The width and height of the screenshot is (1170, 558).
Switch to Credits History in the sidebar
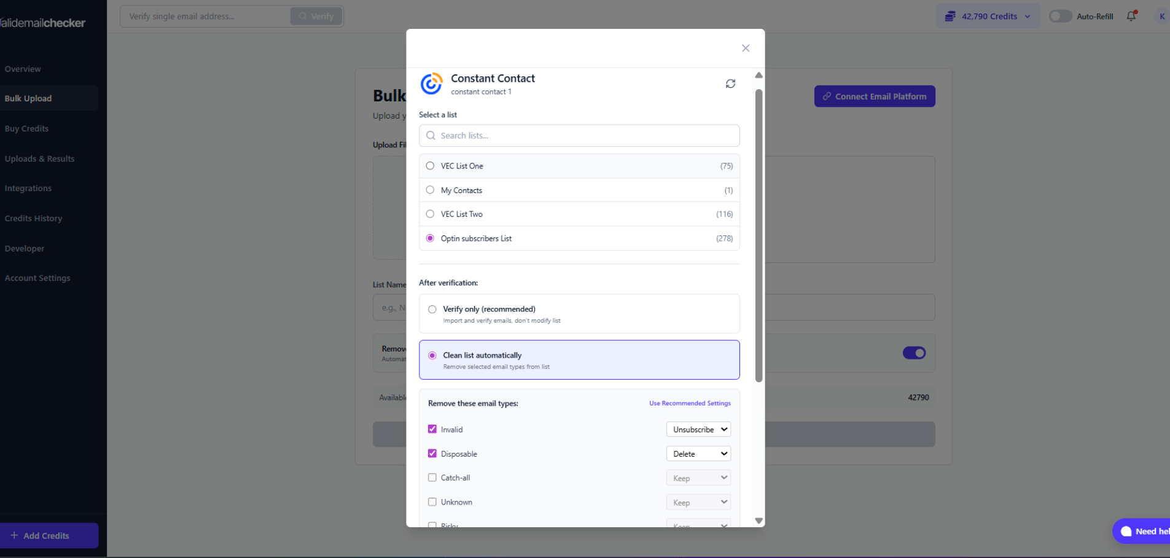click(x=33, y=218)
